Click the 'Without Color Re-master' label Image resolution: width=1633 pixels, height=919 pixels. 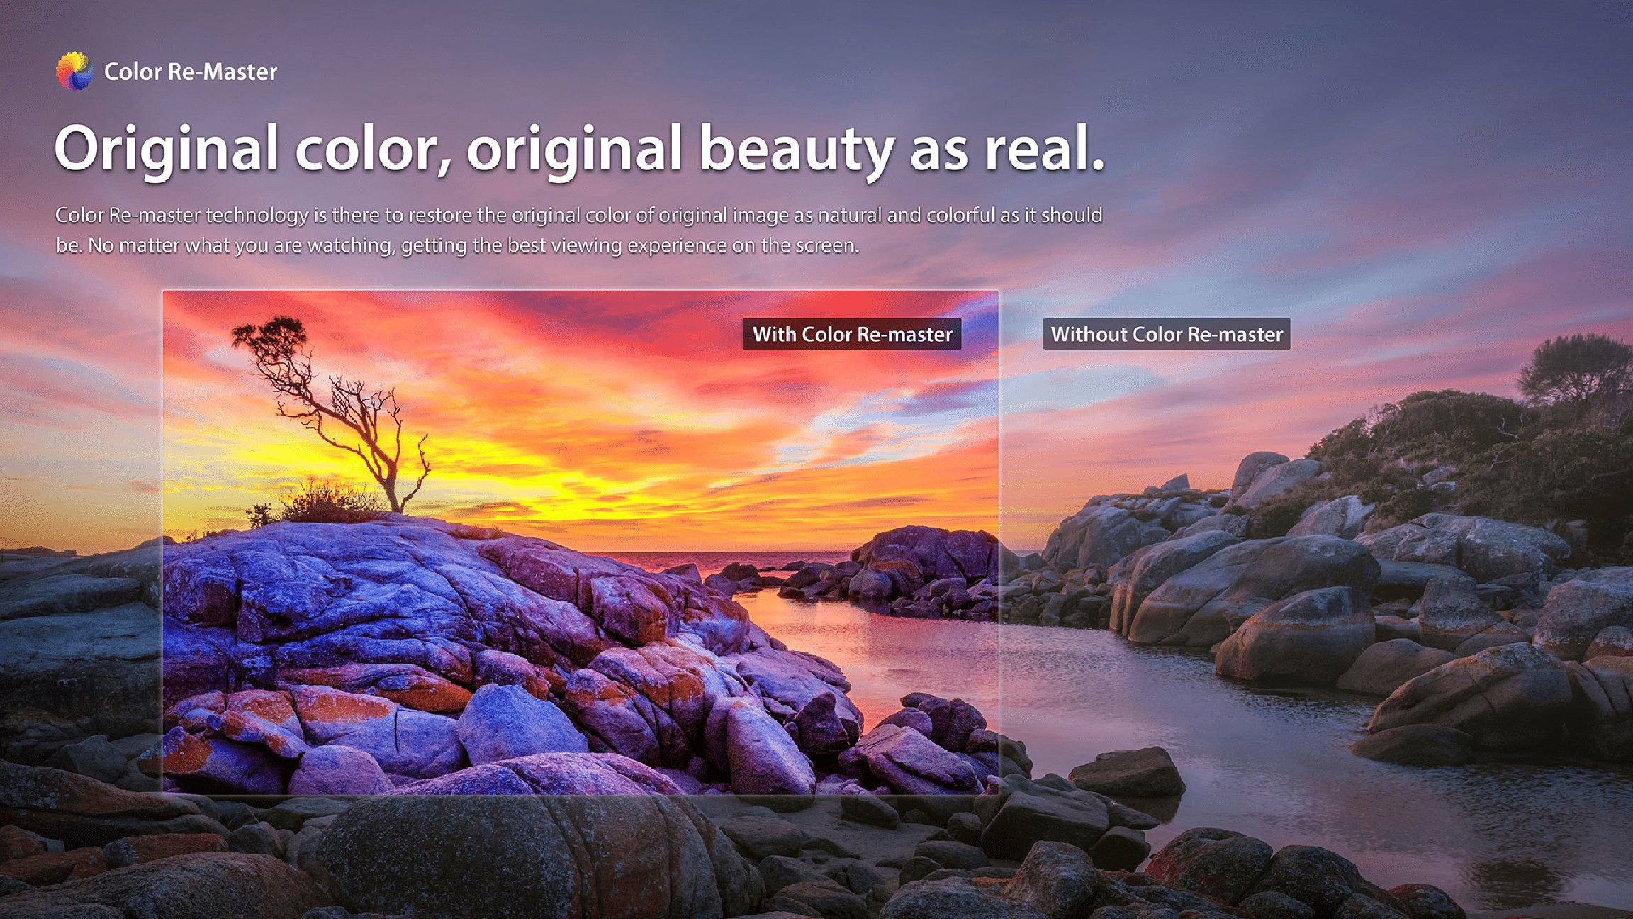(1167, 334)
